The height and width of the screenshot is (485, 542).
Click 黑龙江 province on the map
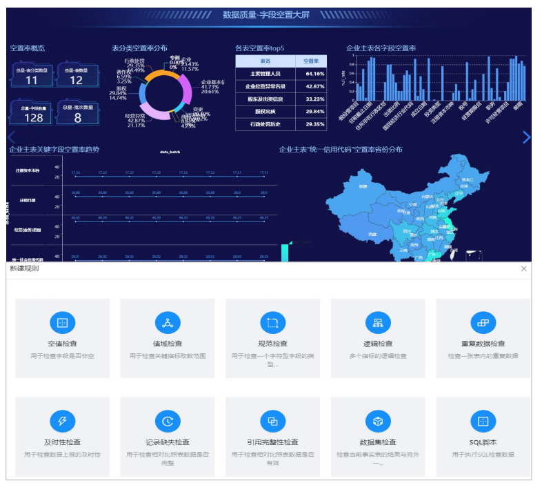tap(468, 180)
